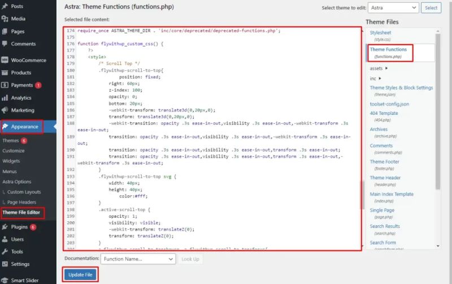
Task: Click the Update File button
Action: (x=80, y=275)
